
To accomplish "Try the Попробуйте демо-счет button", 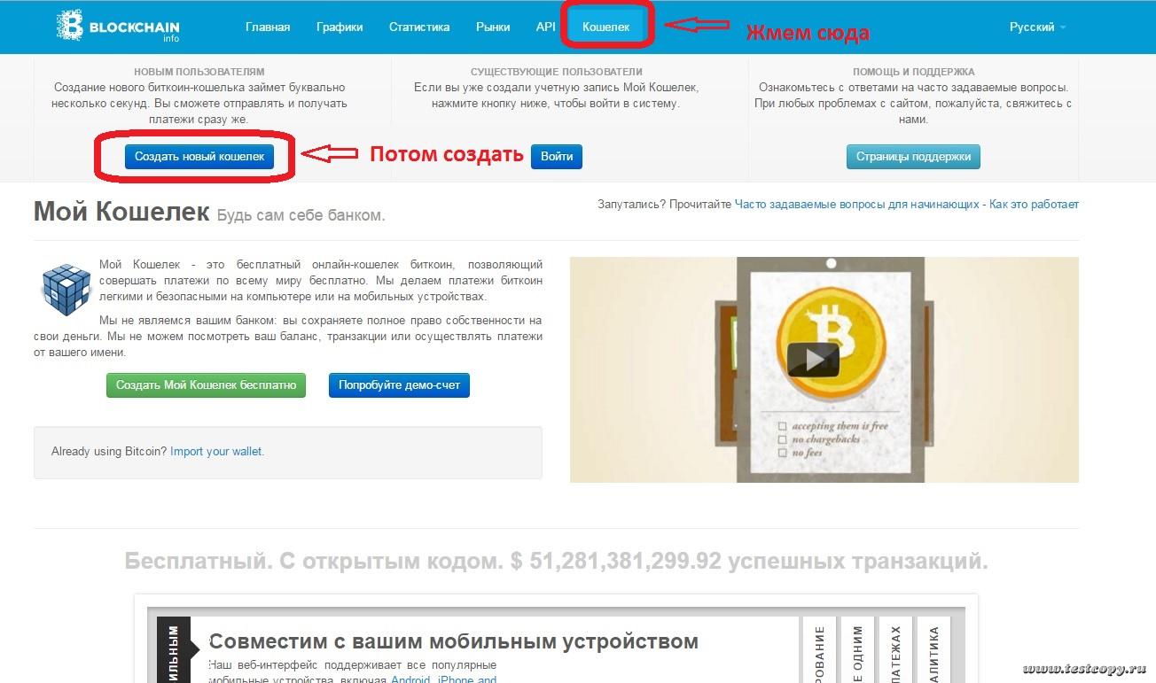I will click(x=399, y=385).
